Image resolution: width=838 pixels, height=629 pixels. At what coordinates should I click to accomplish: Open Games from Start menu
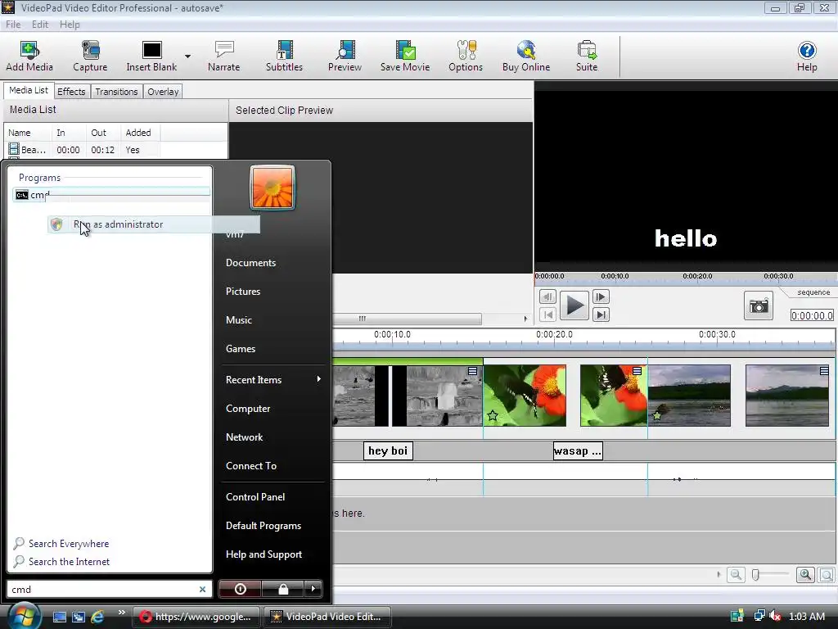(241, 349)
